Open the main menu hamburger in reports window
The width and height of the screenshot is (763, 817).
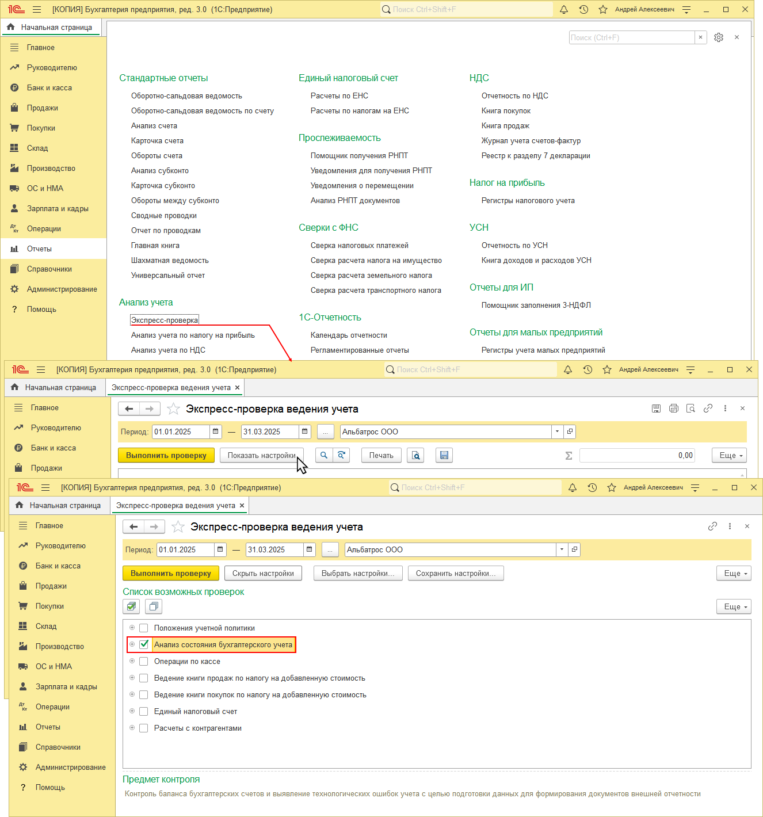[37, 10]
